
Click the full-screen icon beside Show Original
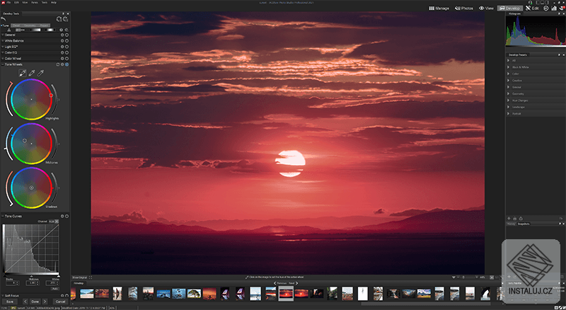click(x=91, y=277)
